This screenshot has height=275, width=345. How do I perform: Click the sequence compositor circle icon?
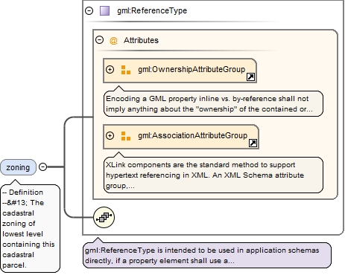104,217
